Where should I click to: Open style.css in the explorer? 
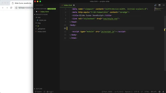[43, 20]
